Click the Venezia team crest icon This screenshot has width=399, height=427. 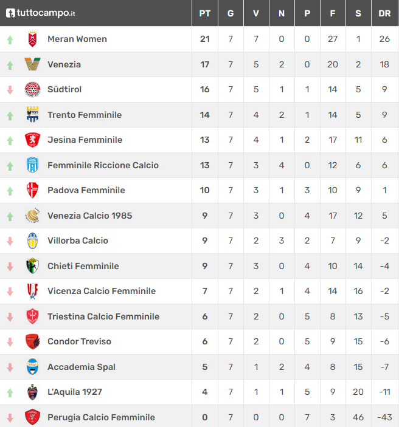pyautogui.click(x=32, y=64)
